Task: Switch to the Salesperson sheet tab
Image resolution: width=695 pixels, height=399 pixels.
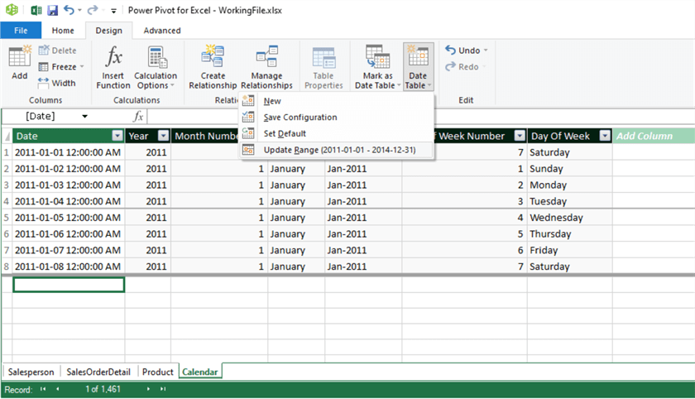Action: (31, 372)
